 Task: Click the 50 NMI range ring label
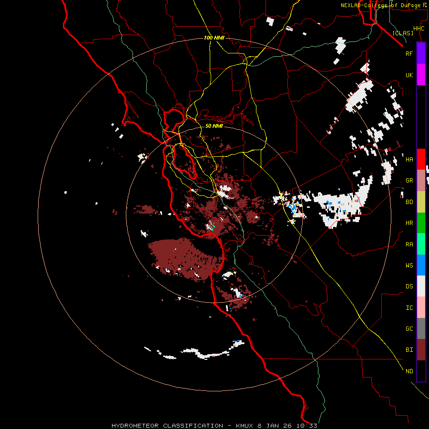[214, 126]
